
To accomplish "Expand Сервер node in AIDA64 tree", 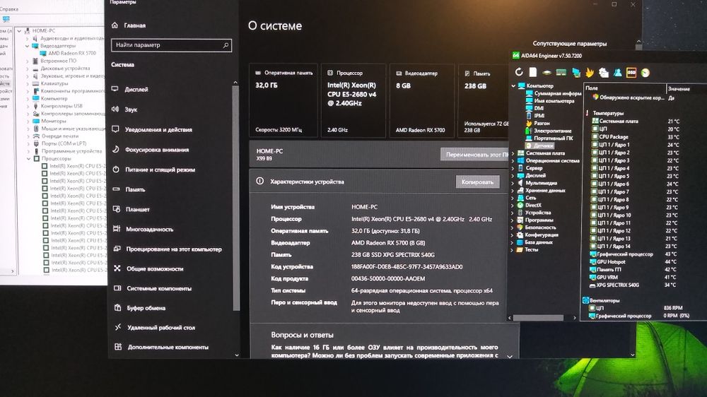I will (x=513, y=168).
